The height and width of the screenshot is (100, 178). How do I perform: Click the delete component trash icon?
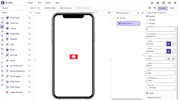(143, 13)
